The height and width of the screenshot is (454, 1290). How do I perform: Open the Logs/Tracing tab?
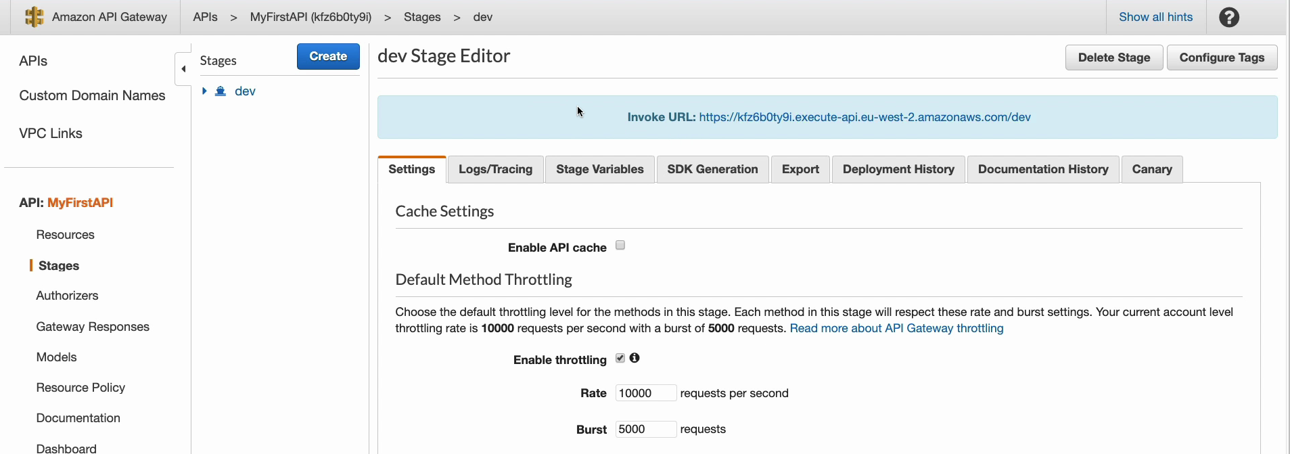pyautogui.click(x=496, y=169)
